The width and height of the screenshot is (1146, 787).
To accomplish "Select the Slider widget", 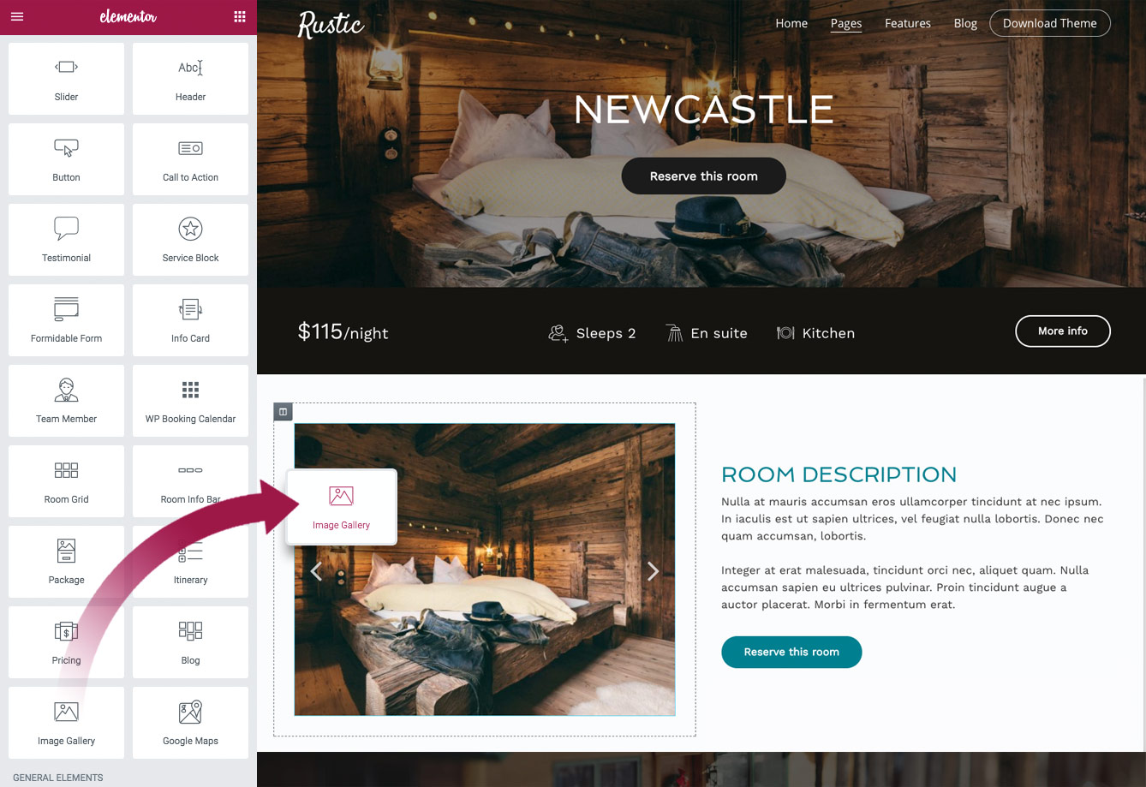I will click(x=66, y=79).
